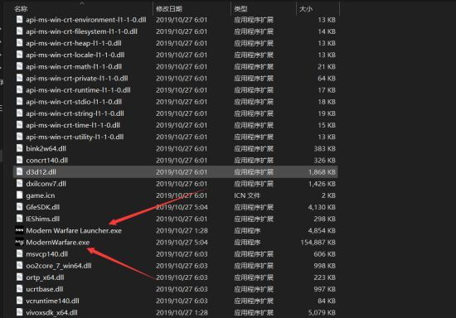Image resolution: width=456 pixels, height=318 pixels.
Task: Select the api-ms-win-crt-stdio-l1-1-0.dll file name
Action: pos(74,102)
